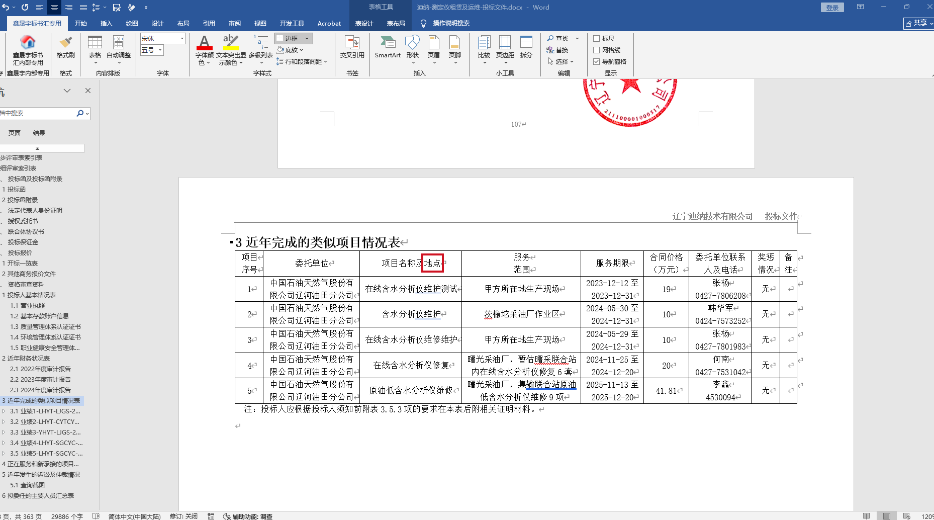This screenshot has height=520, width=934.
Task: Apply right alignment from quick access toolbar
Action: [68, 8]
